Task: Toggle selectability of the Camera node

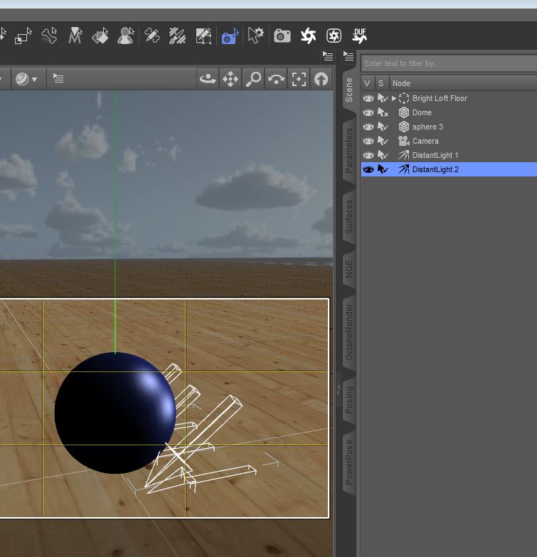Action: (x=383, y=141)
